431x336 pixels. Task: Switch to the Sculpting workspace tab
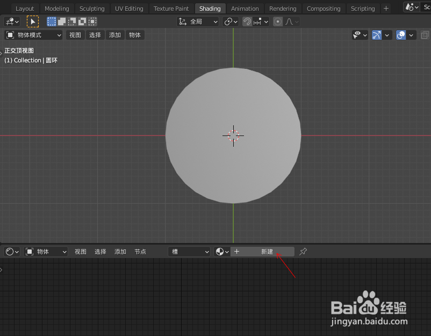click(x=92, y=9)
